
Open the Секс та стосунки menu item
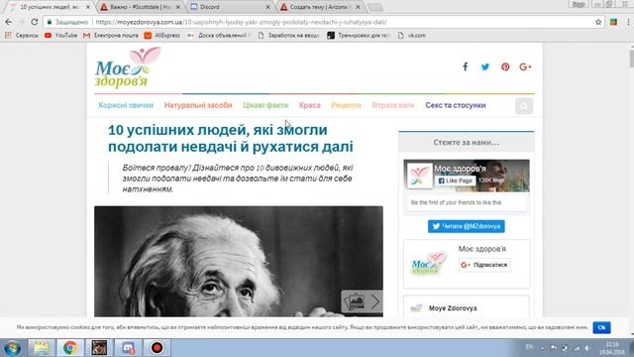click(456, 105)
